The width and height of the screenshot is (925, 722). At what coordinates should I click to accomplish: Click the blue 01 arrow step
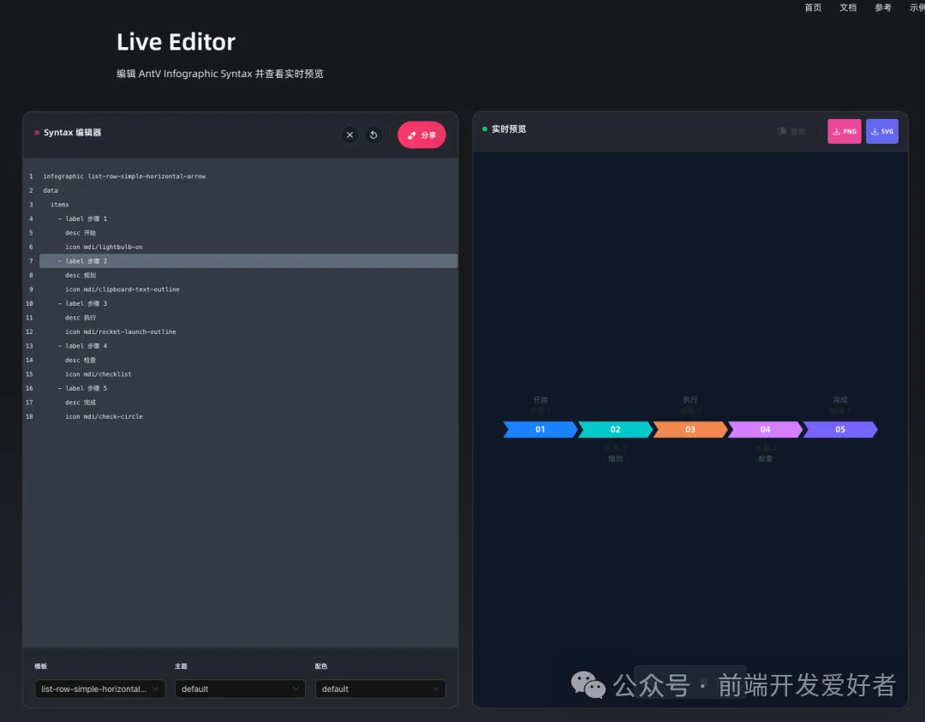coord(540,429)
